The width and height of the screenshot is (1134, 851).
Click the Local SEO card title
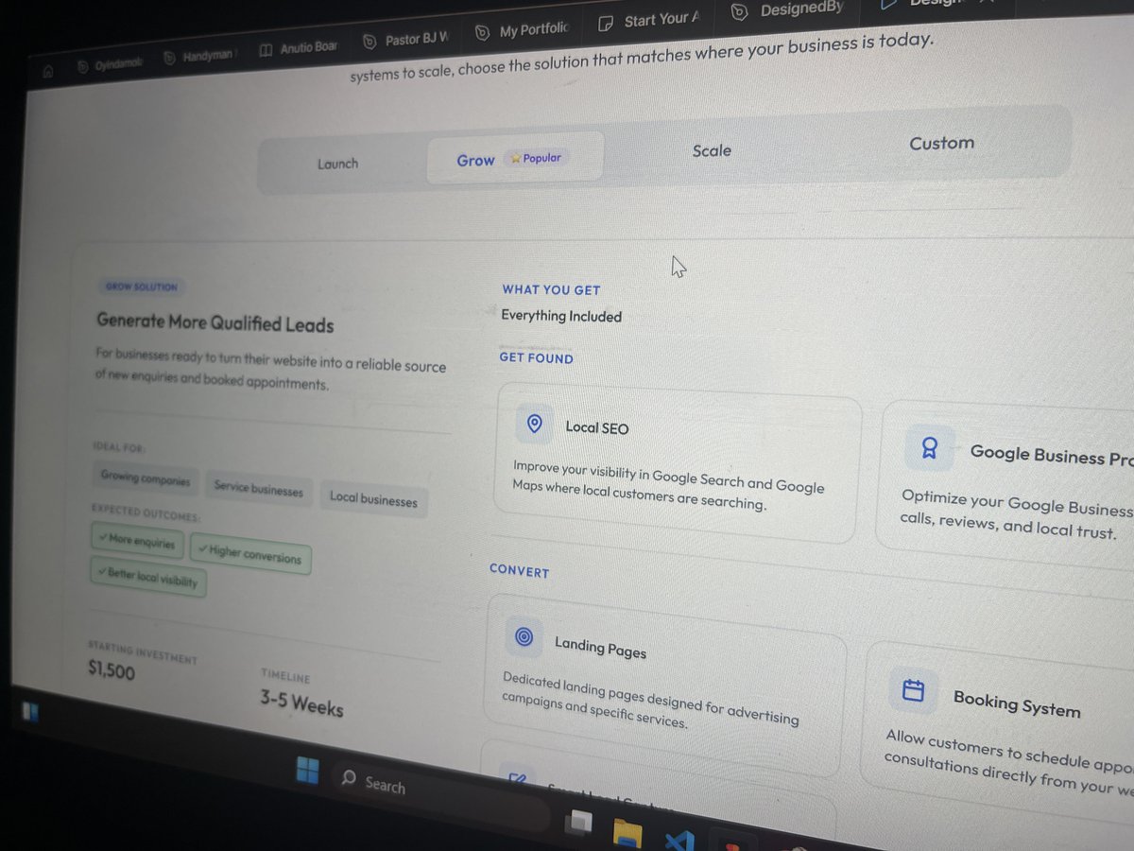coord(596,427)
